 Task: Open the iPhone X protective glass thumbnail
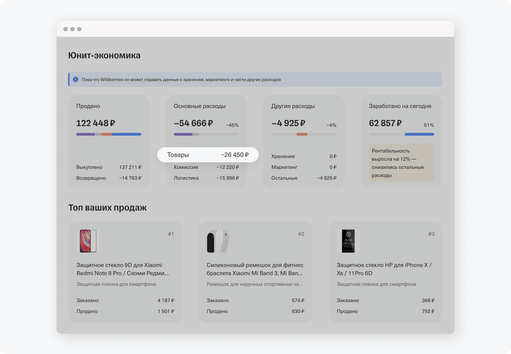coord(348,241)
